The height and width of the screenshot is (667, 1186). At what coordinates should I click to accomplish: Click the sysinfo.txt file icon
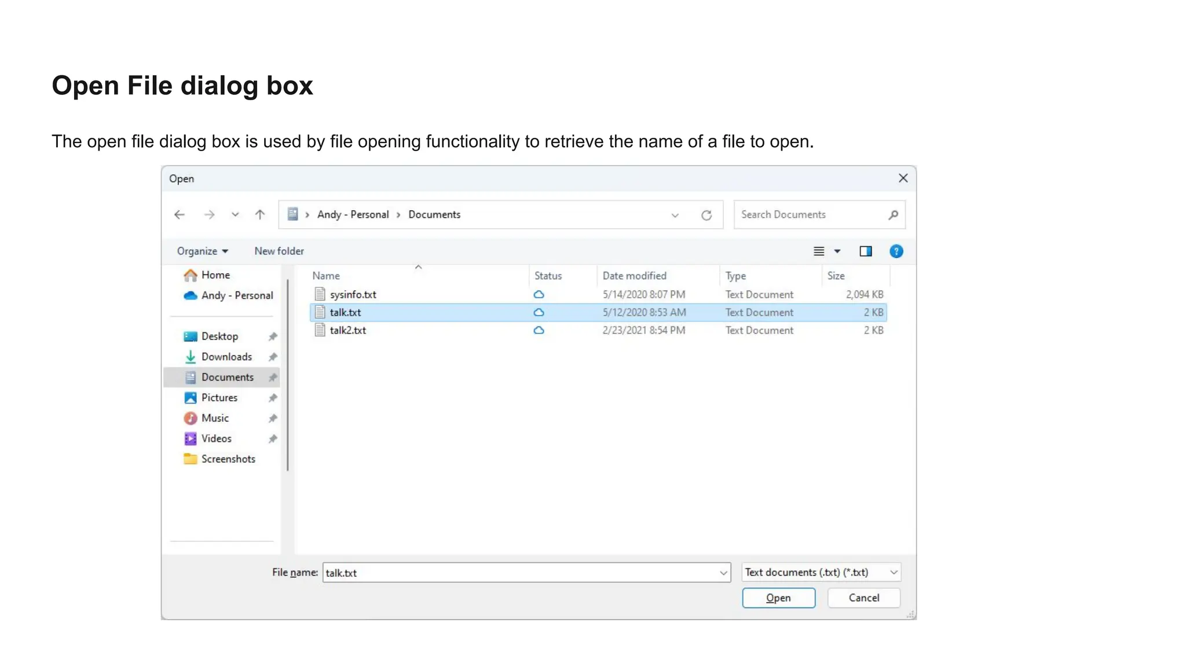click(320, 294)
